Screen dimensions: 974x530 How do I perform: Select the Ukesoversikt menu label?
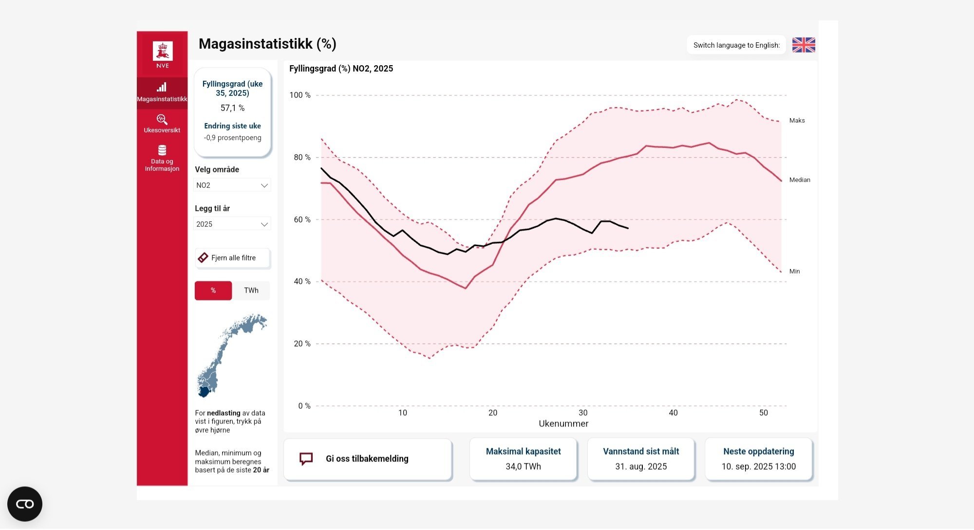(x=162, y=130)
